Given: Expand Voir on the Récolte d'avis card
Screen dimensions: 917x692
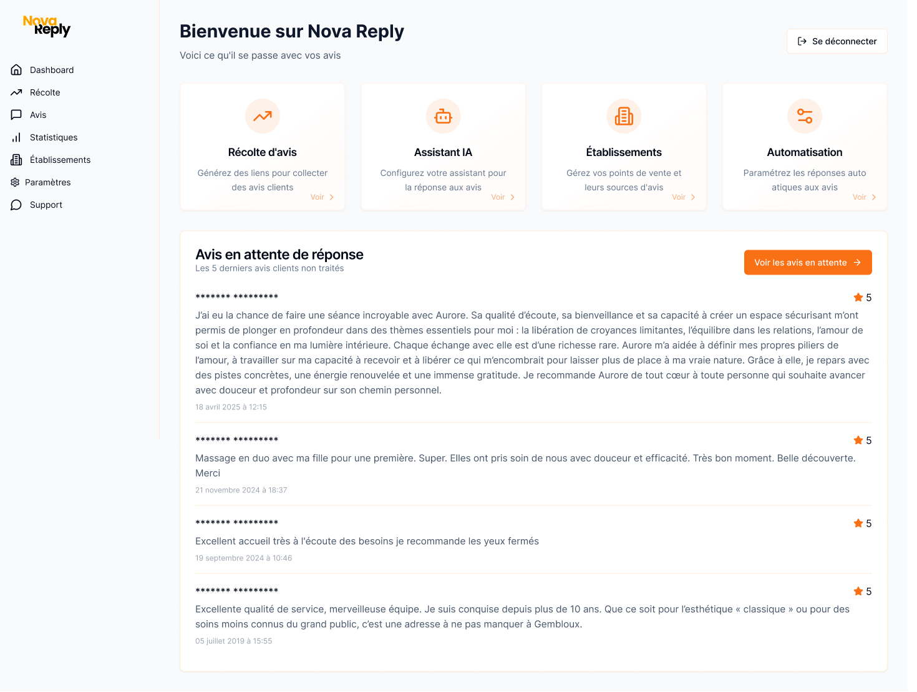Looking at the screenshot, I should [x=322, y=197].
